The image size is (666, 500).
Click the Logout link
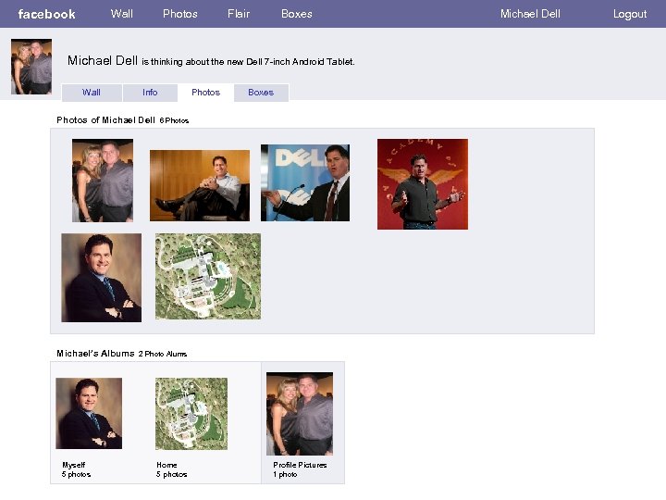[x=630, y=14]
